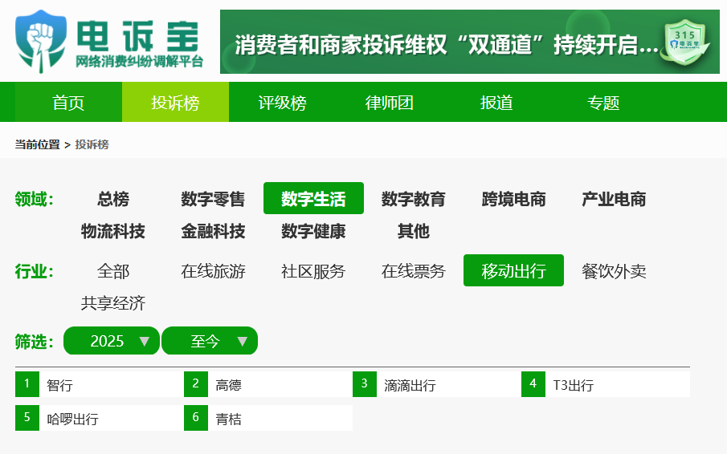This screenshot has width=727, height=454.
Task: Go to 首页 in the navigation bar
Action: (x=68, y=103)
